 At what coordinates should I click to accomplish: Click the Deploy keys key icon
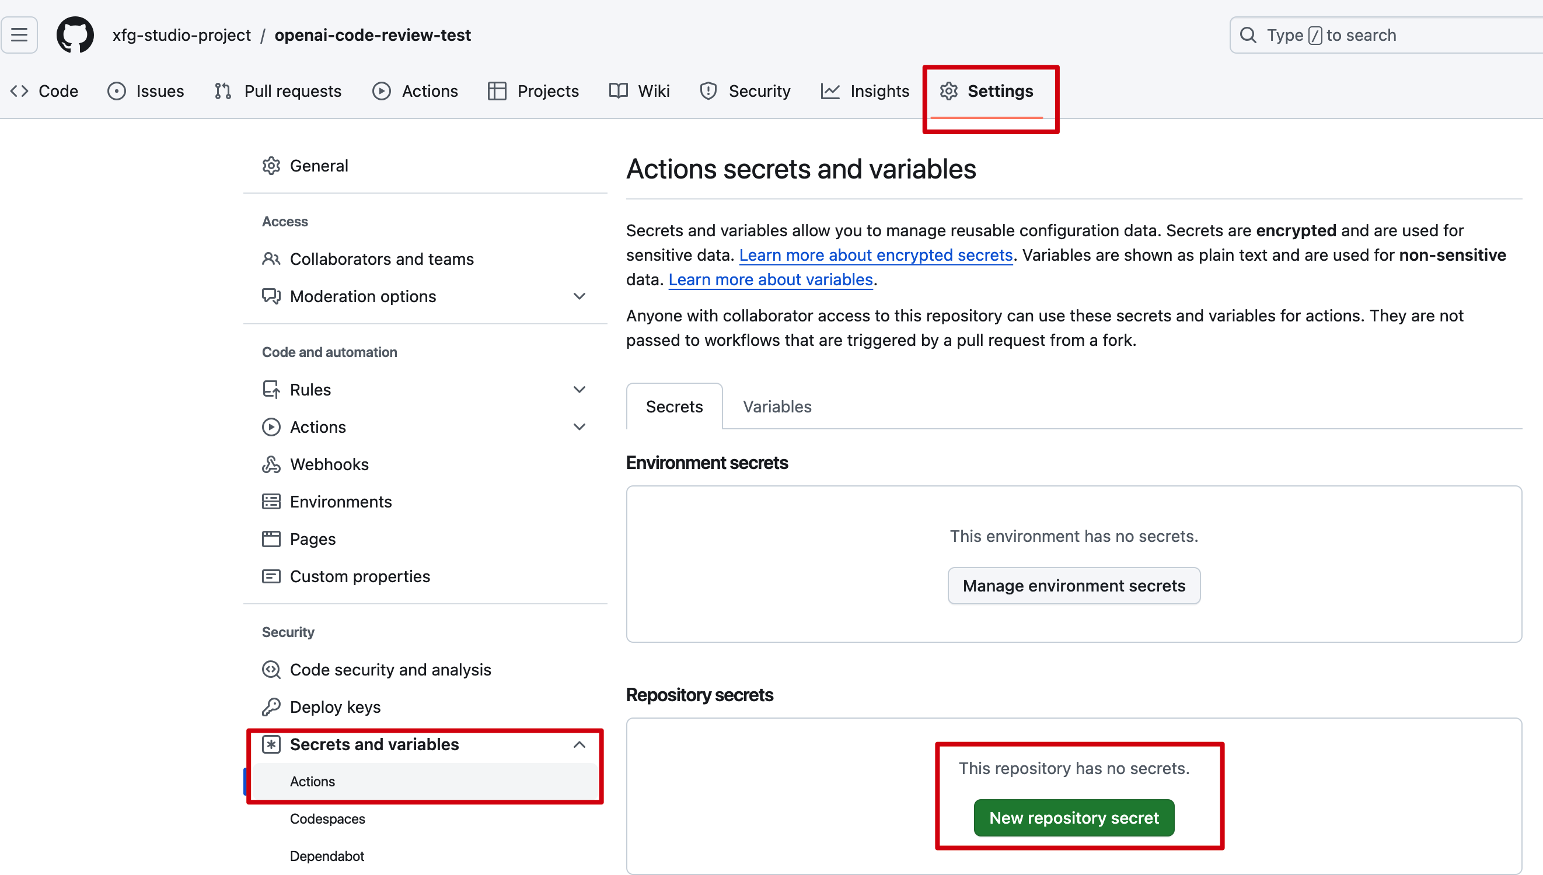(271, 707)
